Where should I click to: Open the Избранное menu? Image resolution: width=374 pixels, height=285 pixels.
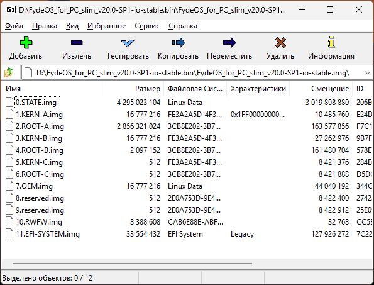[x=107, y=26]
